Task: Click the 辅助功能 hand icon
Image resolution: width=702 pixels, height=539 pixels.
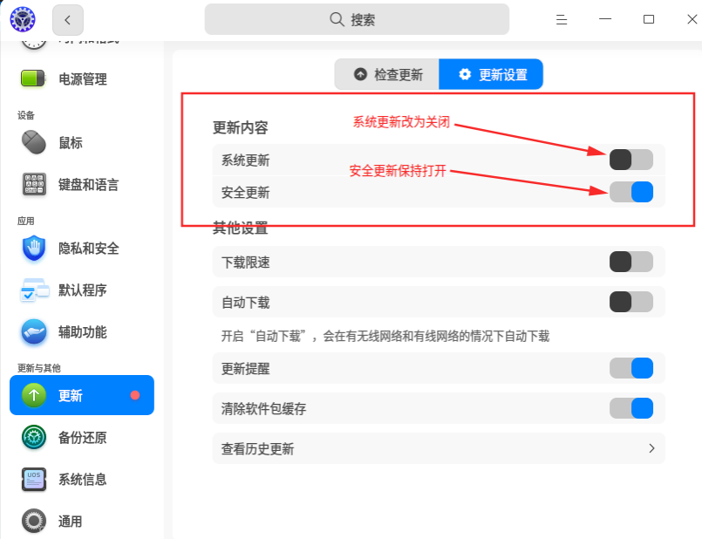Action: pos(34,331)
